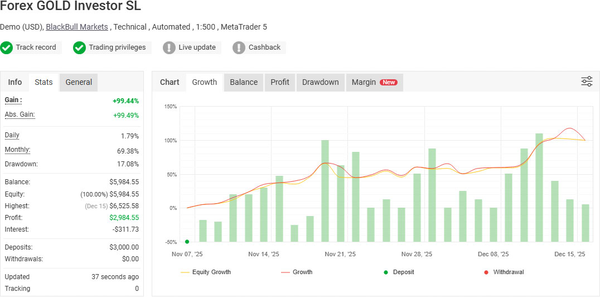
Task: Open the BlackBull Markets broker link
Action: (77, 27)
